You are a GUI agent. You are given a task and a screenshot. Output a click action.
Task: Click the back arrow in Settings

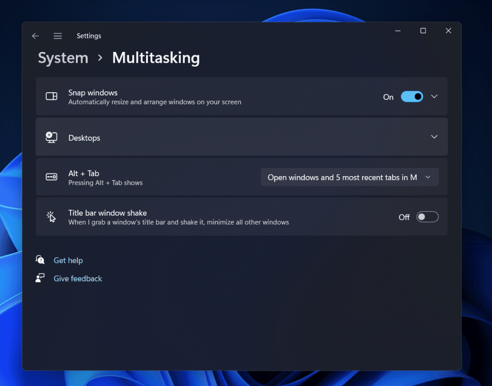[36, 36]
